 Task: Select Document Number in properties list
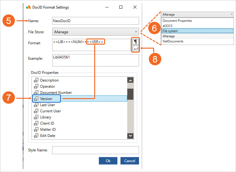tap(79, 93)
